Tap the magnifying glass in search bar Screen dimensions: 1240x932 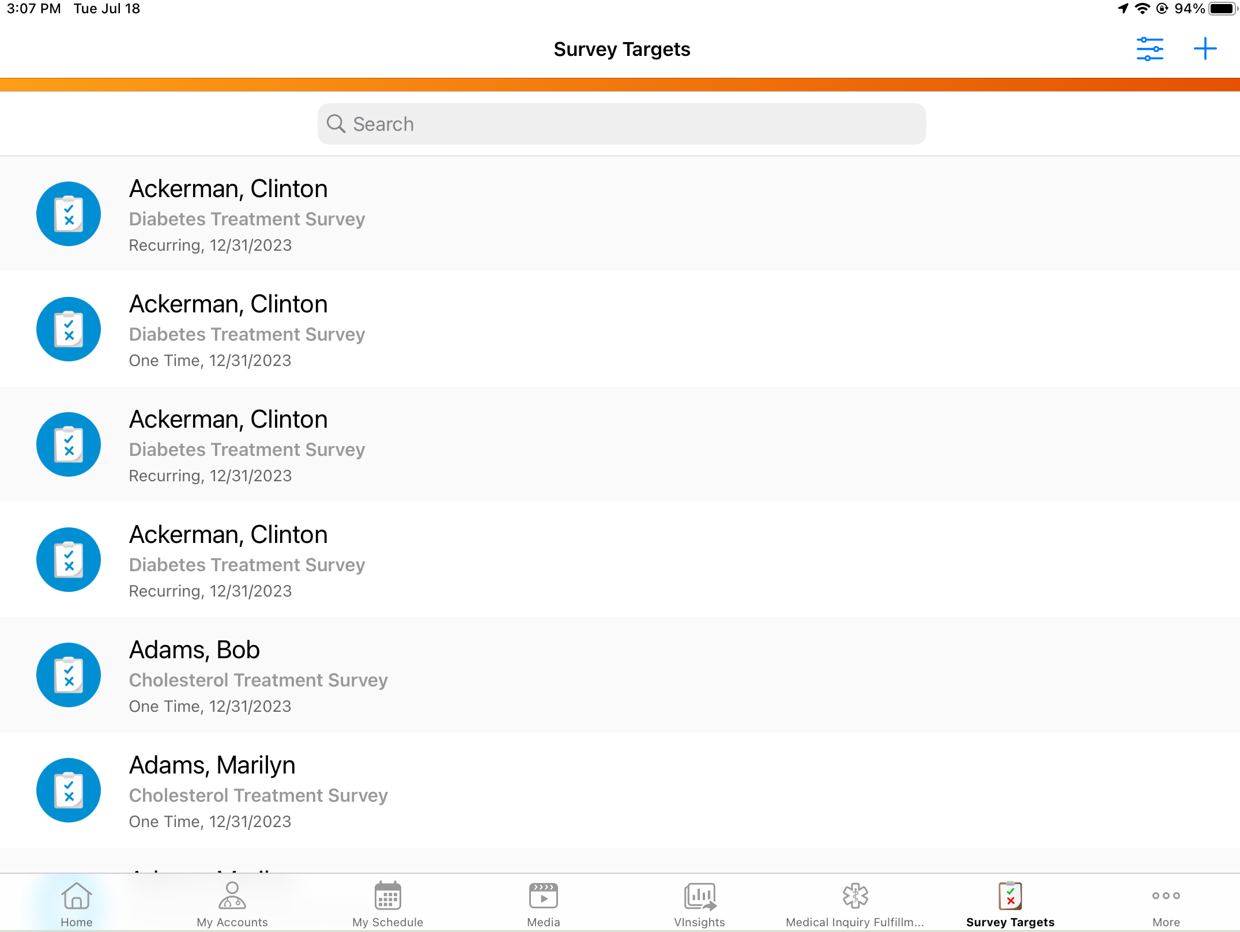[336, 124]
